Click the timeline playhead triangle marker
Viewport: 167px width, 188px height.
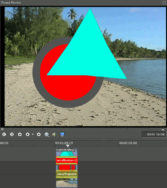click(67, 146)
